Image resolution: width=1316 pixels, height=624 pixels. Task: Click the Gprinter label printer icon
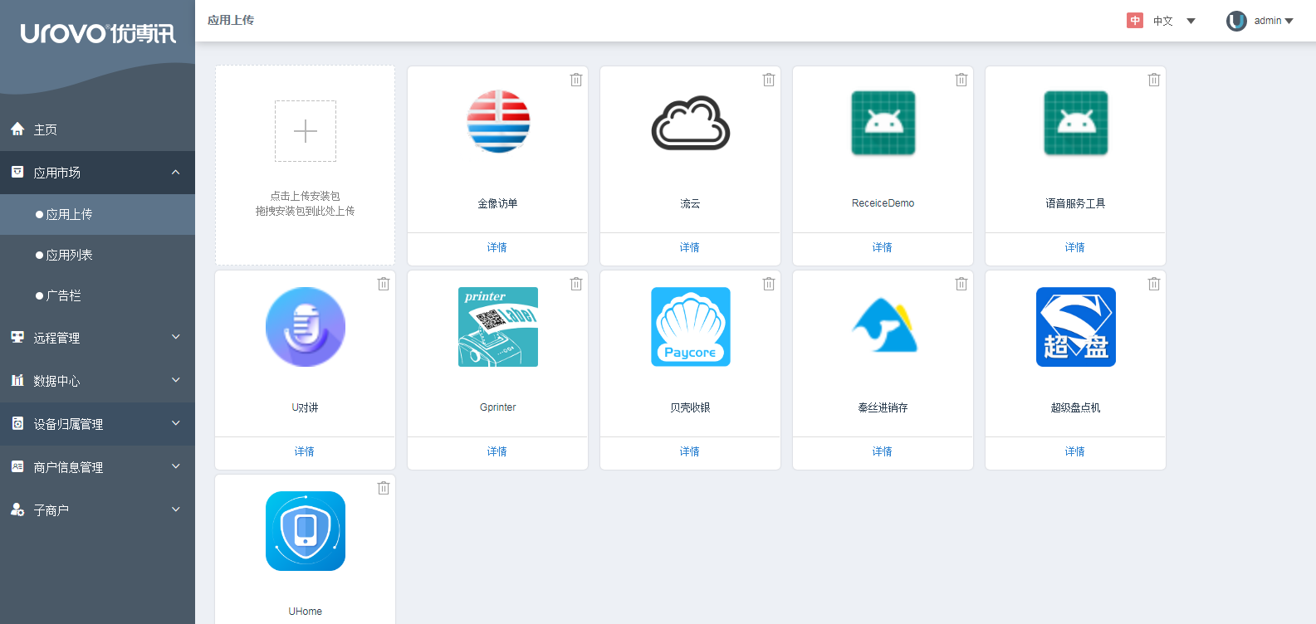pos(498,327)
